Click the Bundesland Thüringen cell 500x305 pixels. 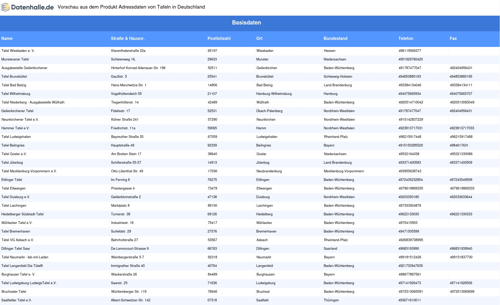pyautogui.click(x=331, y=300)
